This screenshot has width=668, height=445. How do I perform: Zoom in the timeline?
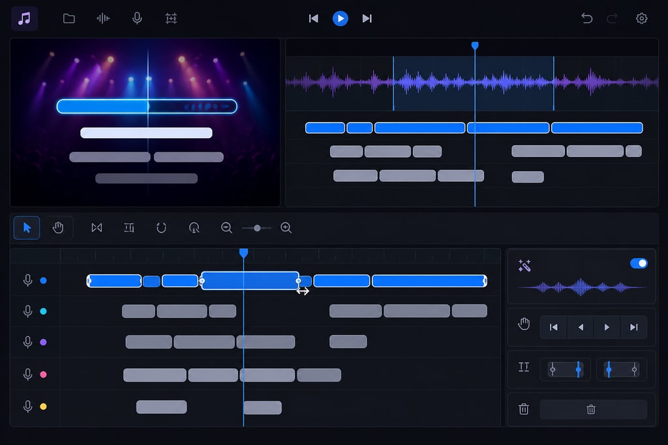point(286,227)
